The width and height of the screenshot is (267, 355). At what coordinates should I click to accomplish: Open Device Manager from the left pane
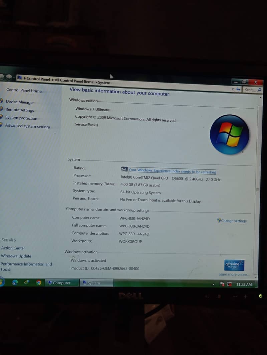point(20,102)
